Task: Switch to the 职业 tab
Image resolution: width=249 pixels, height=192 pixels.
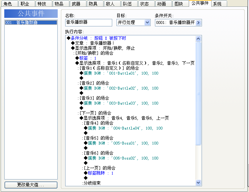Action: pyautogui.click(x=27, y=4)
